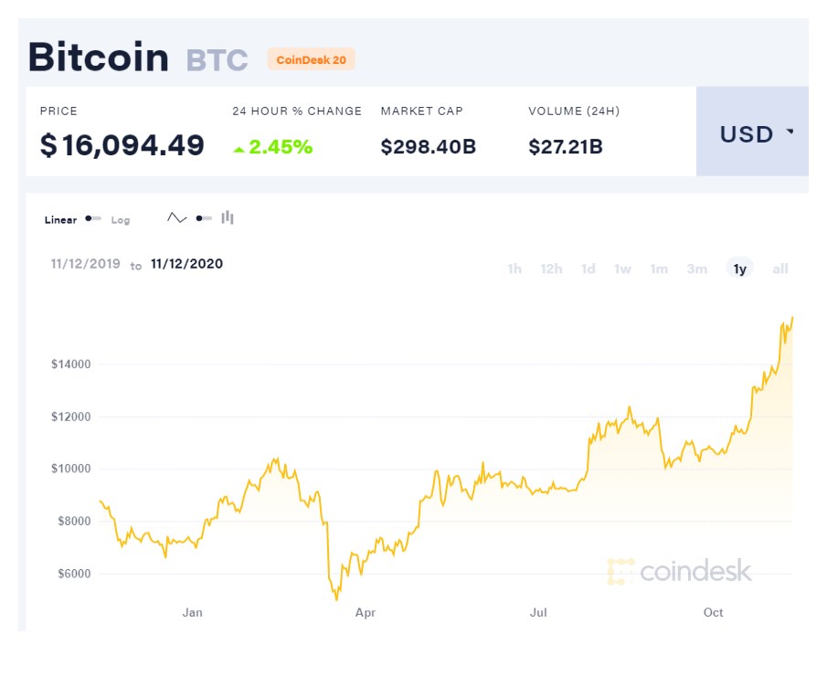827x686 pixels.
Task: Click the 1y time range button
Action: (738, 269)
